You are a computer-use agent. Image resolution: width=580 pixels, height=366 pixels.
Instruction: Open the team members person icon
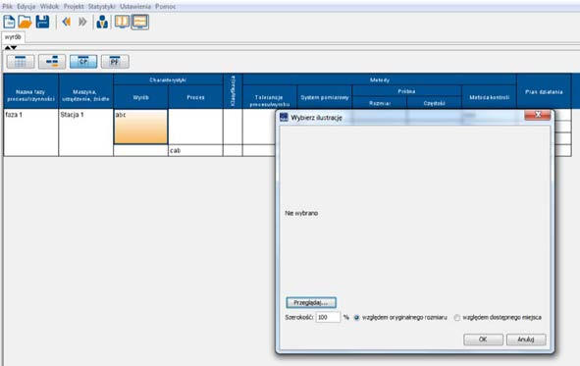102,22
